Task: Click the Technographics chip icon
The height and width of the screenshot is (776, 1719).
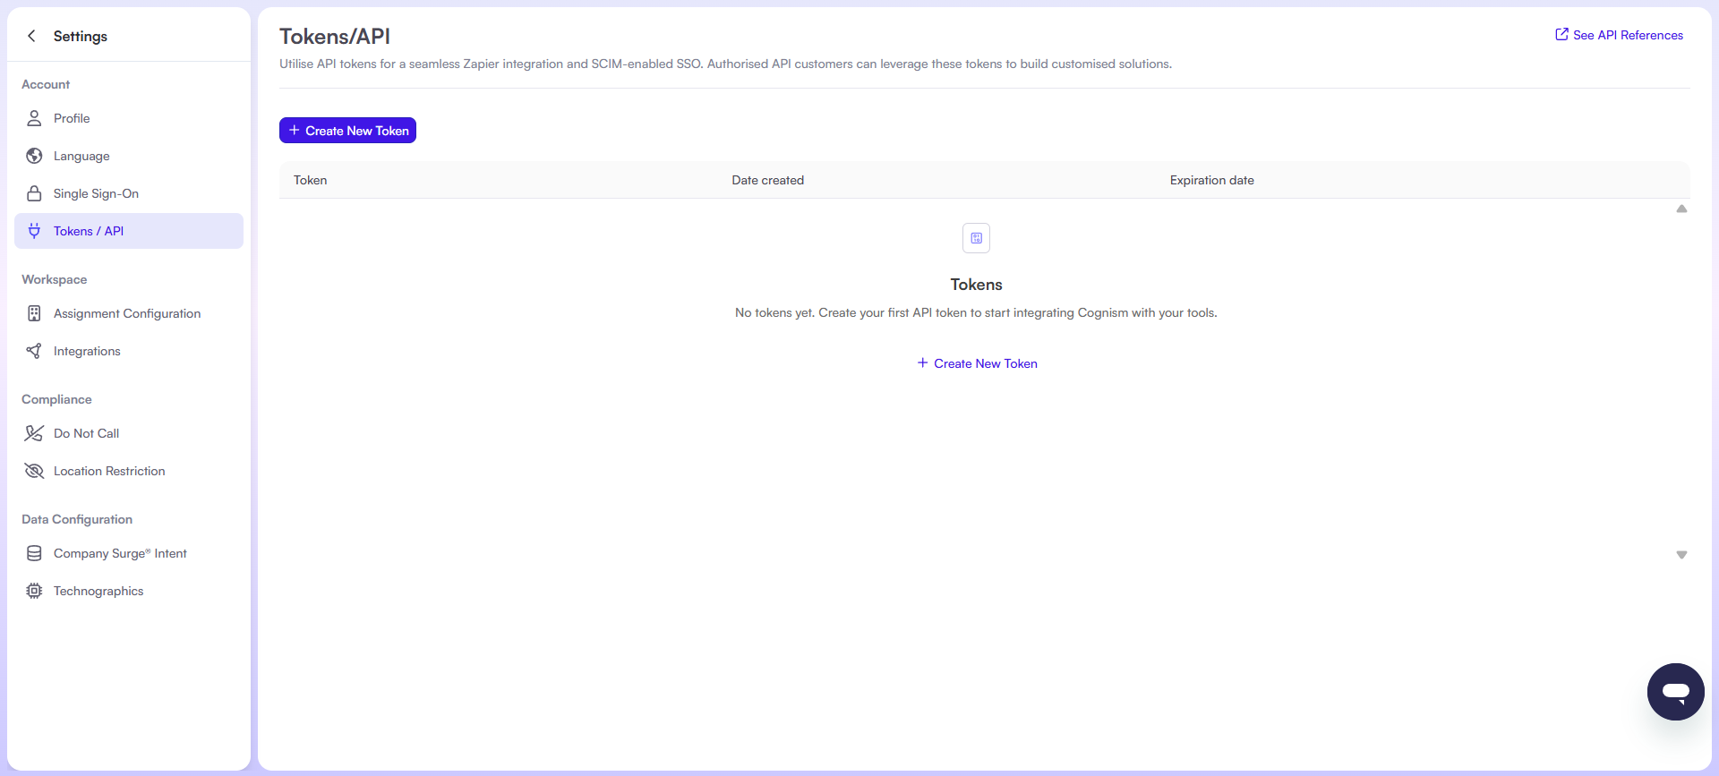Action: [x=34, y=591]
